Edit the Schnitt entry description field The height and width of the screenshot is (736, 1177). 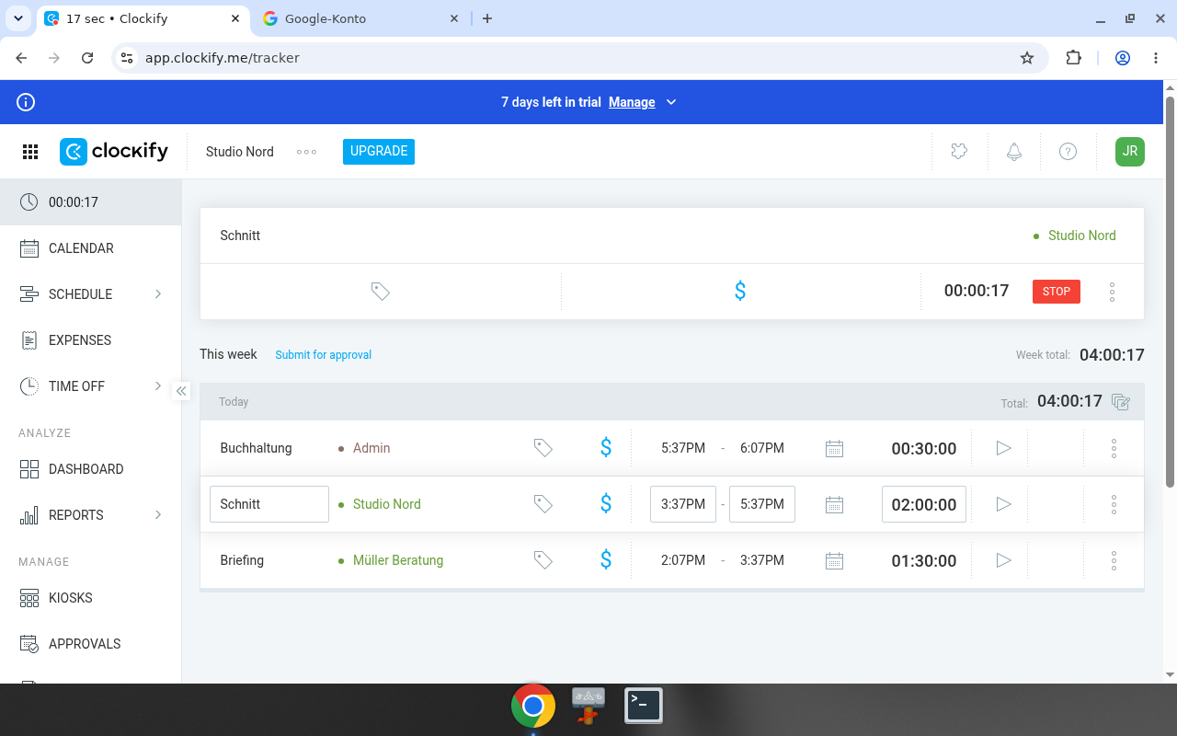(x=269, y=504)
